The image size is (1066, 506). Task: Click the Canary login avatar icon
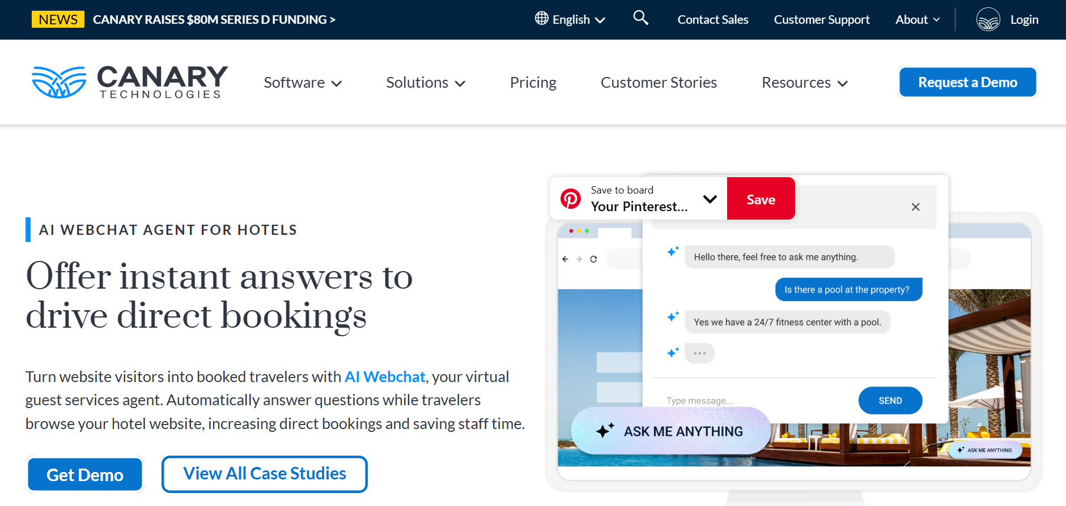988,19
